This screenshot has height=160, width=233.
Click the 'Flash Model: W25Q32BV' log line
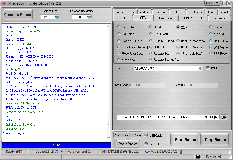22,61
